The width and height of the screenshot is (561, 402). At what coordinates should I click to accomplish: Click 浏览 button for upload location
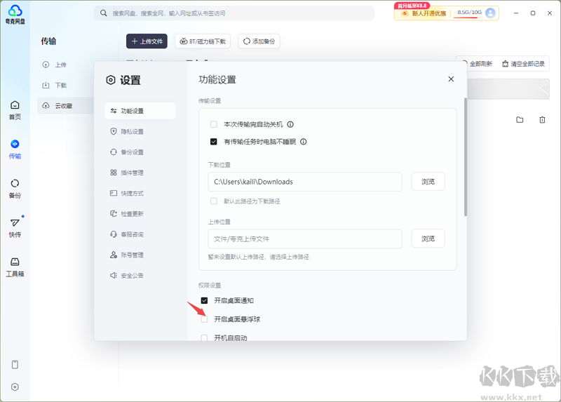pos(428,239)
